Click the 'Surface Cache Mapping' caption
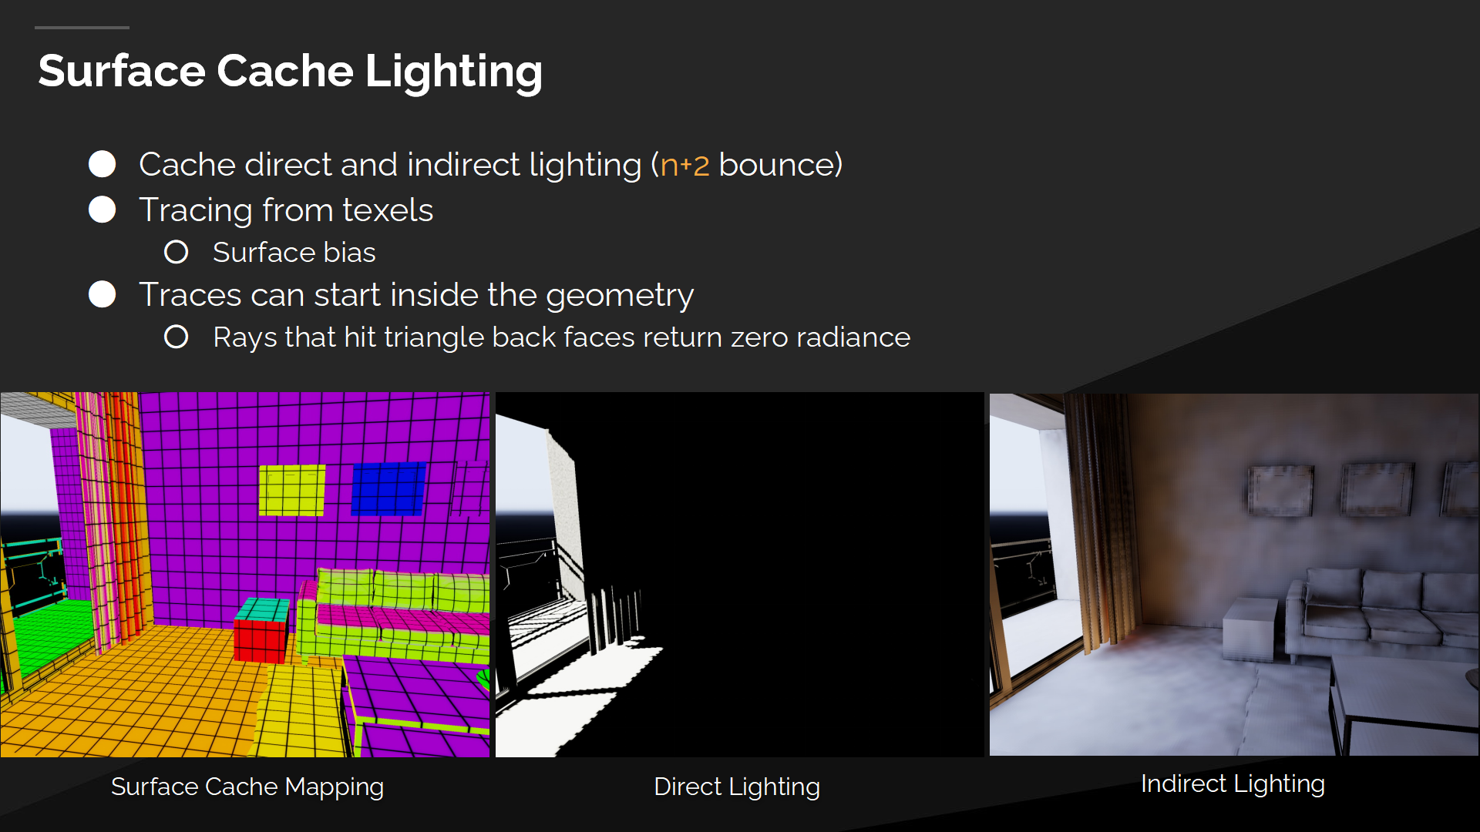Screen dimensions: 1480x832 point(247,787)
